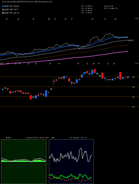Click the 34 price axis label

pos(133,107)
